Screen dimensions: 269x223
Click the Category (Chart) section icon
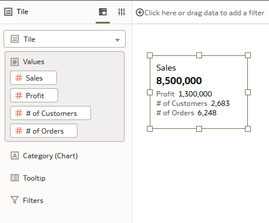pos(15,156)
